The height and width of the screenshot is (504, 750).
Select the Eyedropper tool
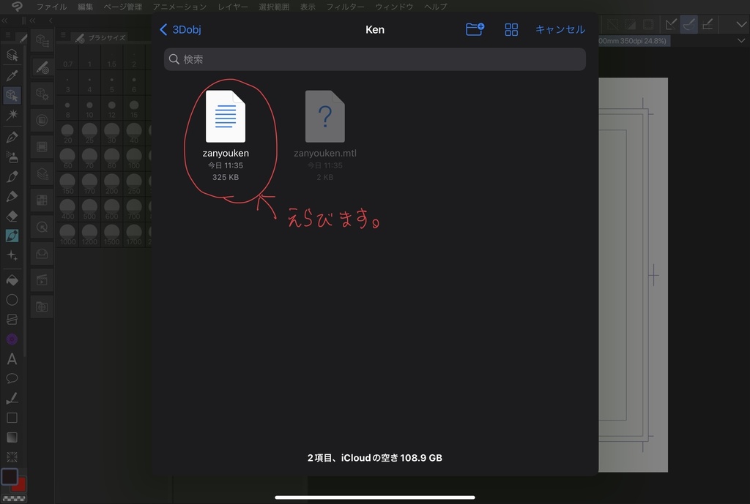pos(12,75)
